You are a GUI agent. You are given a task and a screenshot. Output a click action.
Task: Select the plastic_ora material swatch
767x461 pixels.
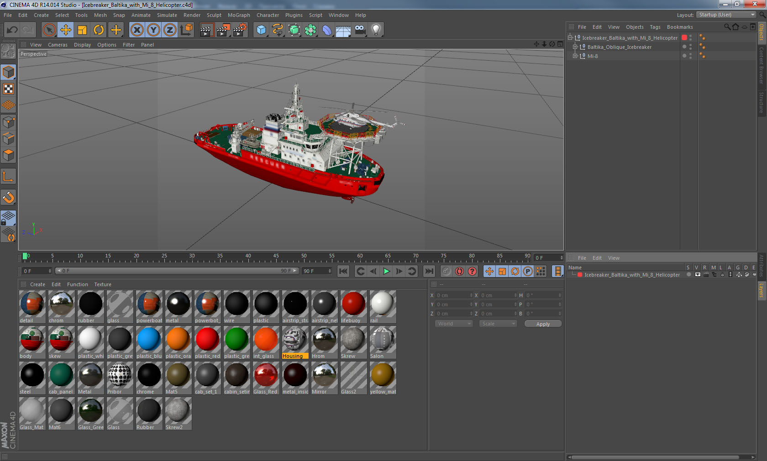point(179,342)
